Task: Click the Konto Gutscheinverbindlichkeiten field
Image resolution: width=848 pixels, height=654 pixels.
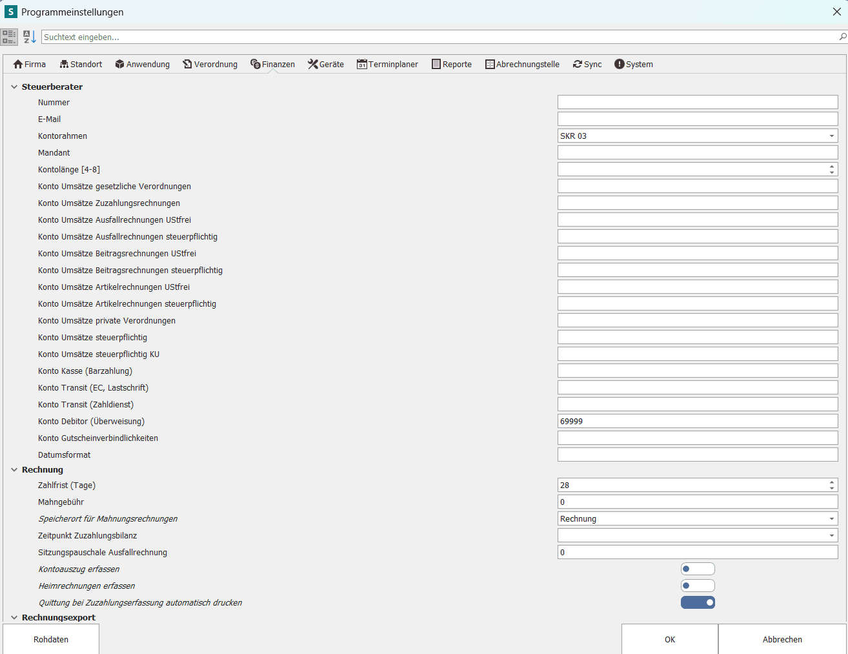Action: (x=698, y=438)
